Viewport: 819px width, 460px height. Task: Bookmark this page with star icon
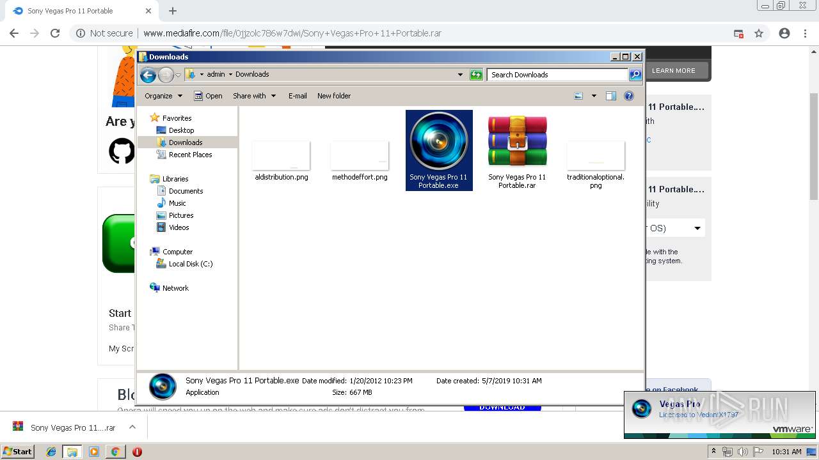click(759, 33)
